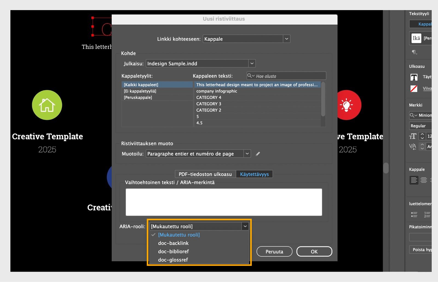Select the 'CATEGORY 4' paragraph row
The image size is (438, 282).
click(257, 97)
